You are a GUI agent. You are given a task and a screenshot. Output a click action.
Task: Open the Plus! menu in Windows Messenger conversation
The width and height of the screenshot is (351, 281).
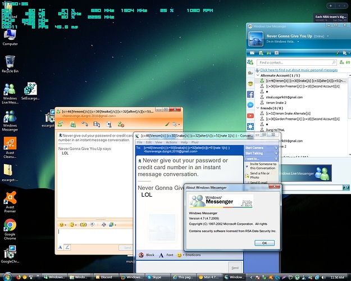(x=195, y=142)
